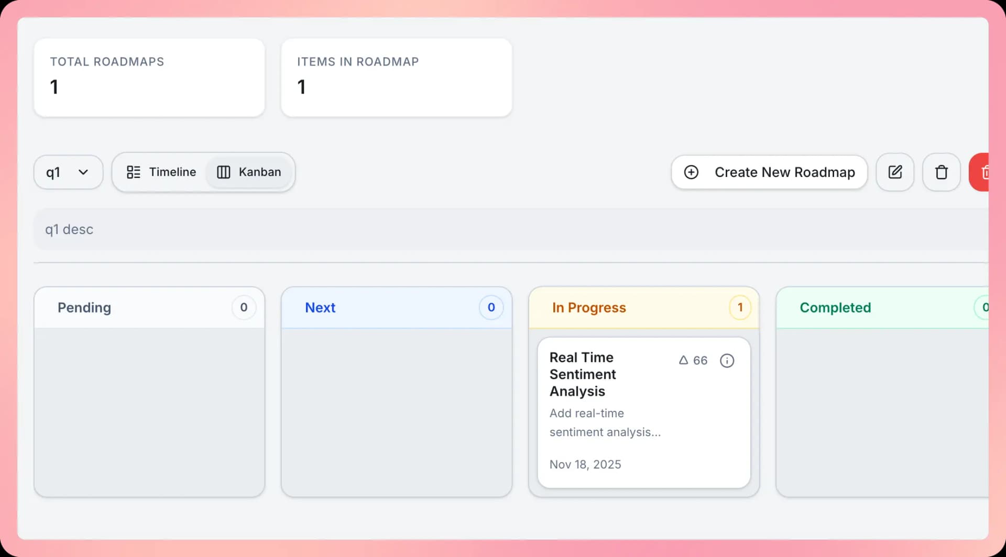Screen dimensions: 1006x557
Task: Click the edit roadmap pencil icon
Action: (x=895, y=172)
